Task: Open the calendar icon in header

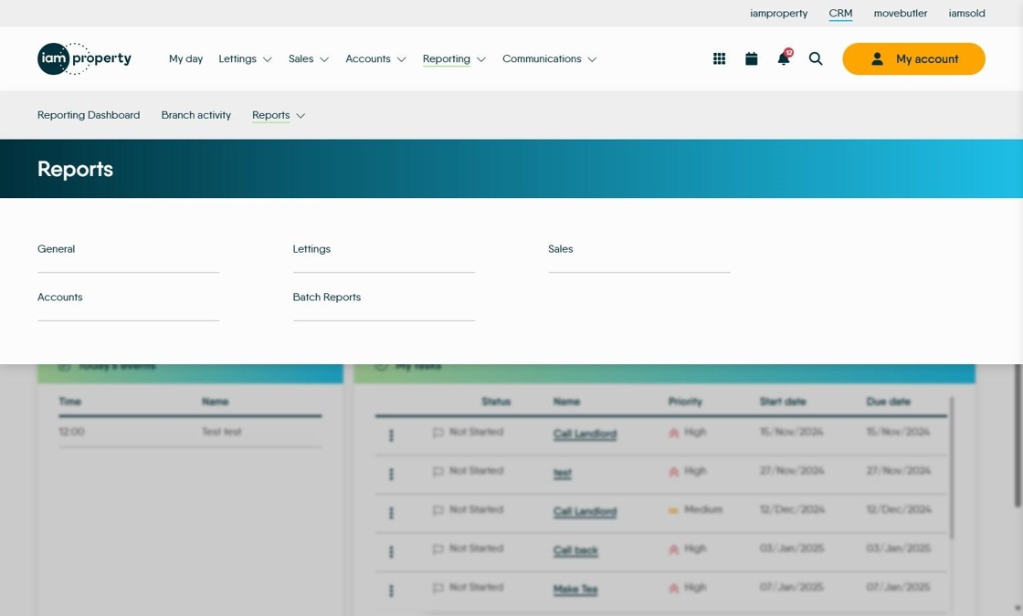Action: 752,58
